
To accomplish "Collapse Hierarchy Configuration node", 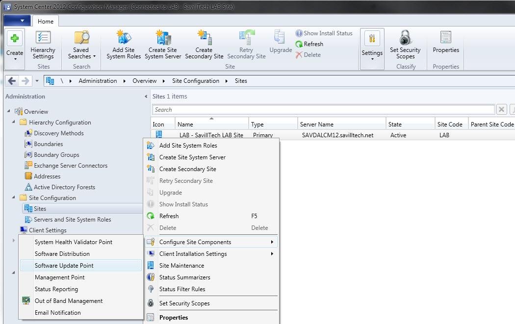I will tap(13, 122).
